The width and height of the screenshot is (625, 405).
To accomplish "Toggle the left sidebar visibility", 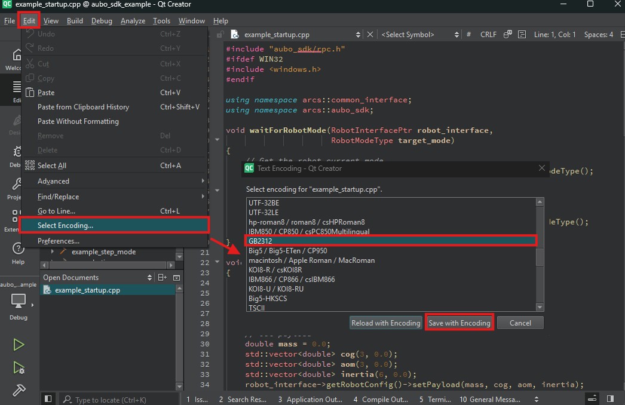I will click(x=48, y=398).
